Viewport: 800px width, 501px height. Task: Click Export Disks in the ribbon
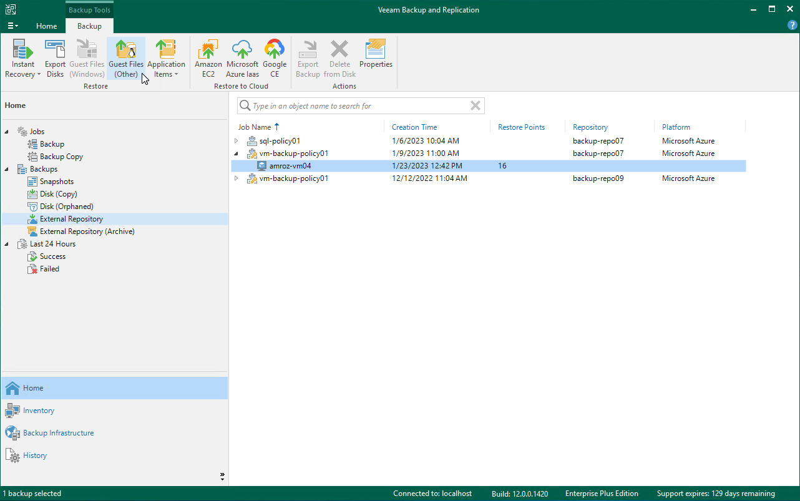point(55,59)
